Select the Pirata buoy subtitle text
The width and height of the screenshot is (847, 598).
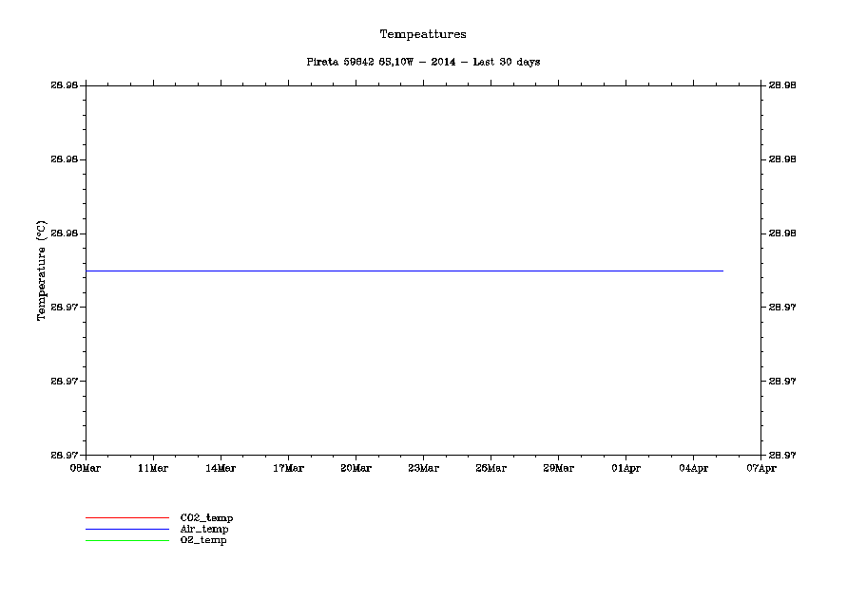423,62
